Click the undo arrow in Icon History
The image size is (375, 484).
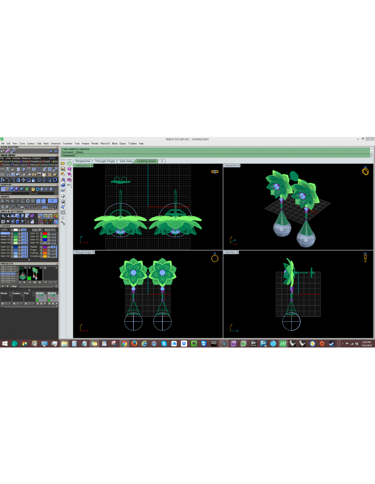(x=2, y=151)
